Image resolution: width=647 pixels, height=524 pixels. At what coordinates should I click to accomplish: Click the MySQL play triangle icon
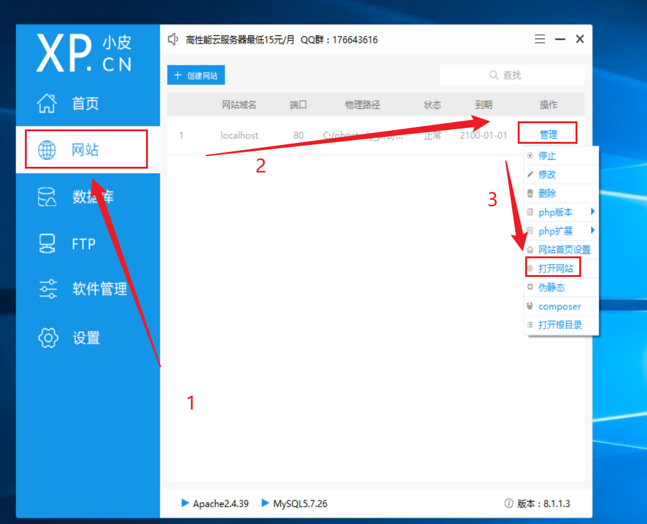coord(265,503)
